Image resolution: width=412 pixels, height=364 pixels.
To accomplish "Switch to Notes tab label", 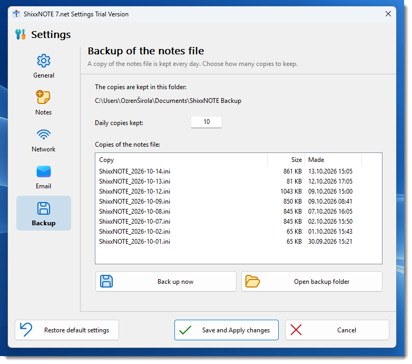I will pyautogui.click(x=43, y=112).
